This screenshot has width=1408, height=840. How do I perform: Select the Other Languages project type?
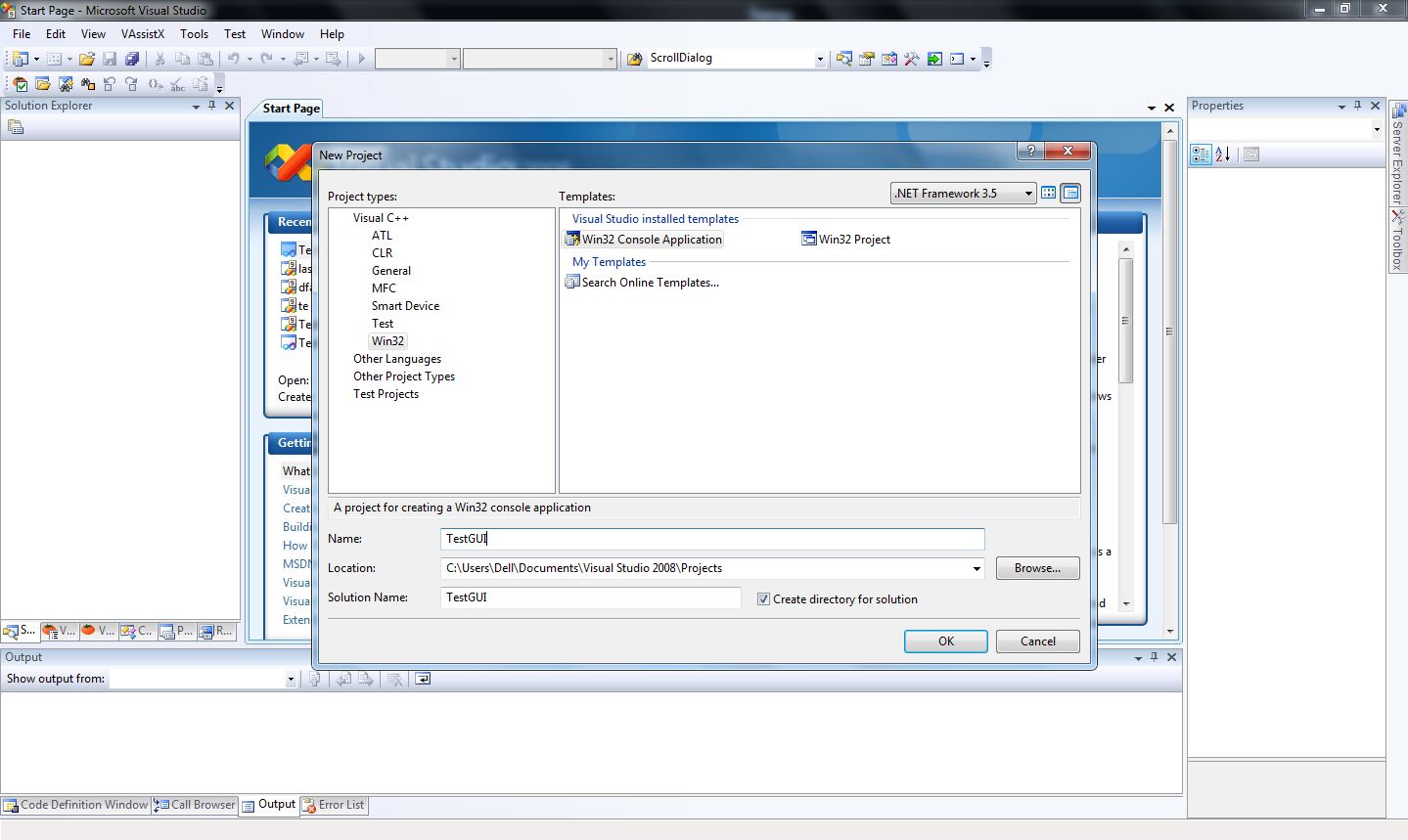pyautogui.click(x=397, y=359)
